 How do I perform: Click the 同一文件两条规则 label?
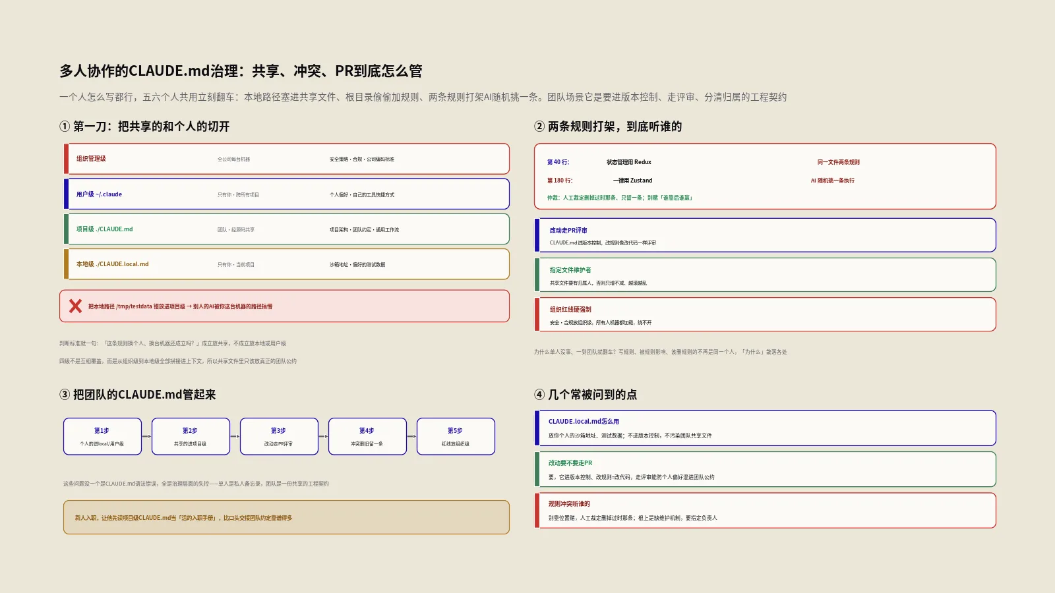838,162
